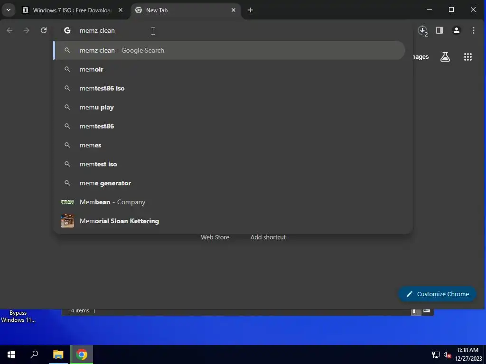
Task: Close the Windows 7 ISO tab
Action: click(x=121, y=10)
